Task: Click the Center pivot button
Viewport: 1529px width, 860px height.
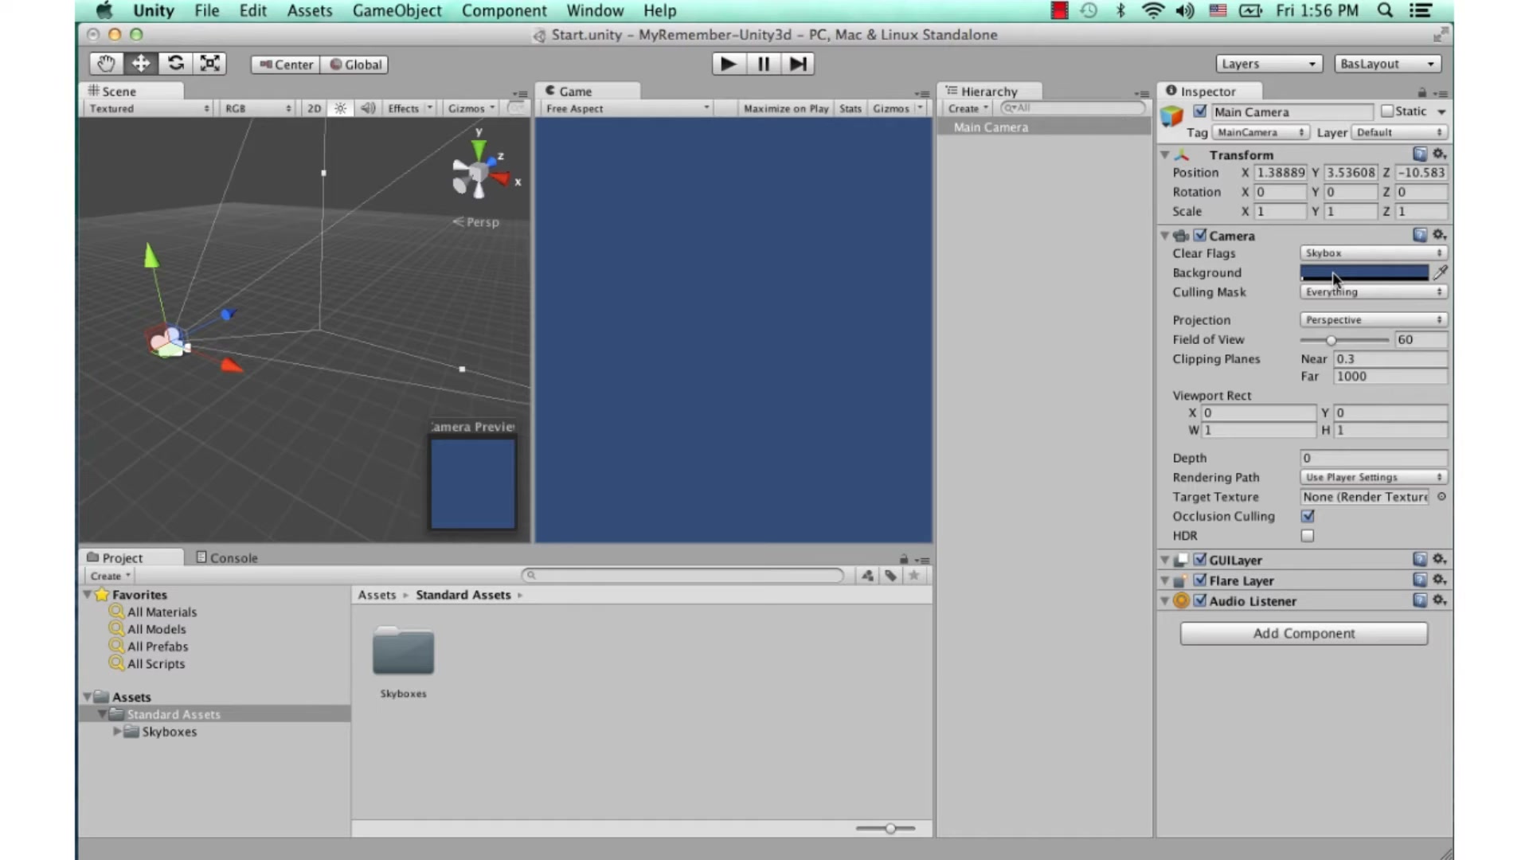Action: tap(286, 64)
